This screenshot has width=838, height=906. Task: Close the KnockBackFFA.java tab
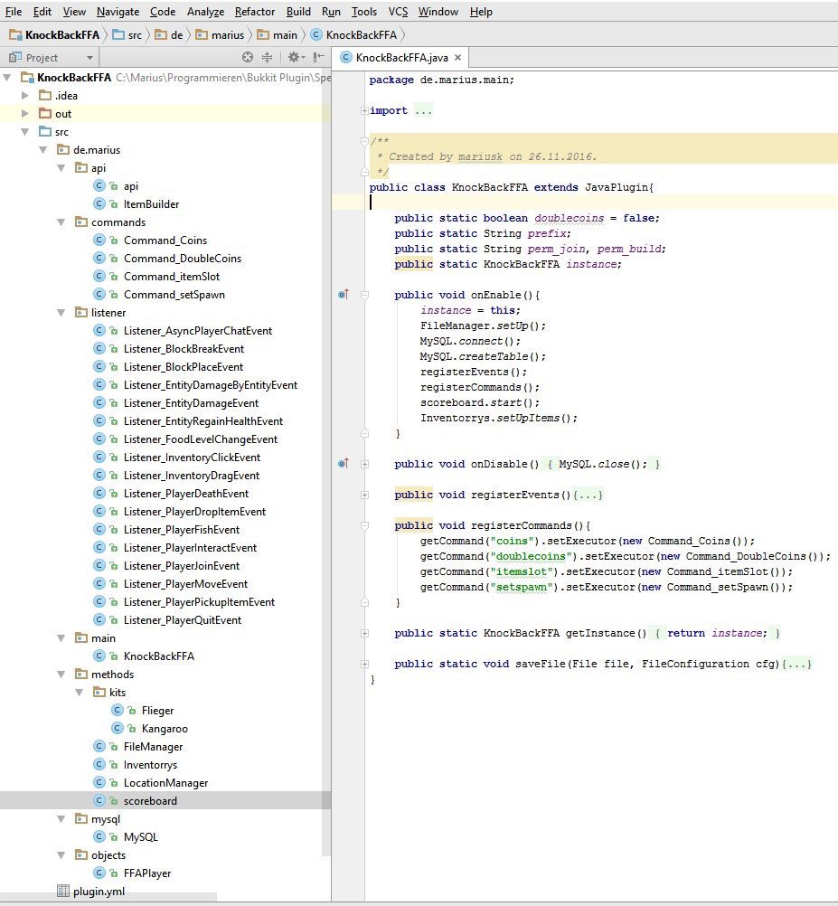pos(458,57)
